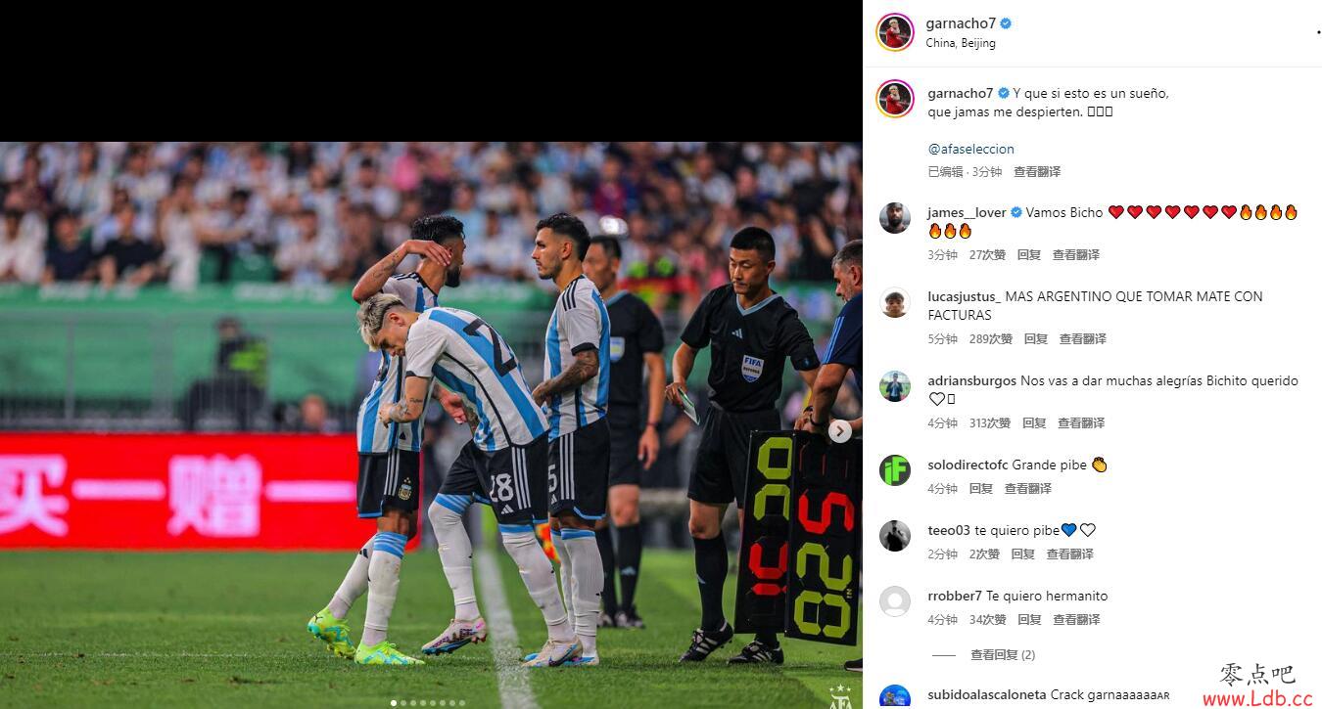
Task: Open the subidoalascaloneta username link
Action: pyautogui.click(x=986, y=695)
